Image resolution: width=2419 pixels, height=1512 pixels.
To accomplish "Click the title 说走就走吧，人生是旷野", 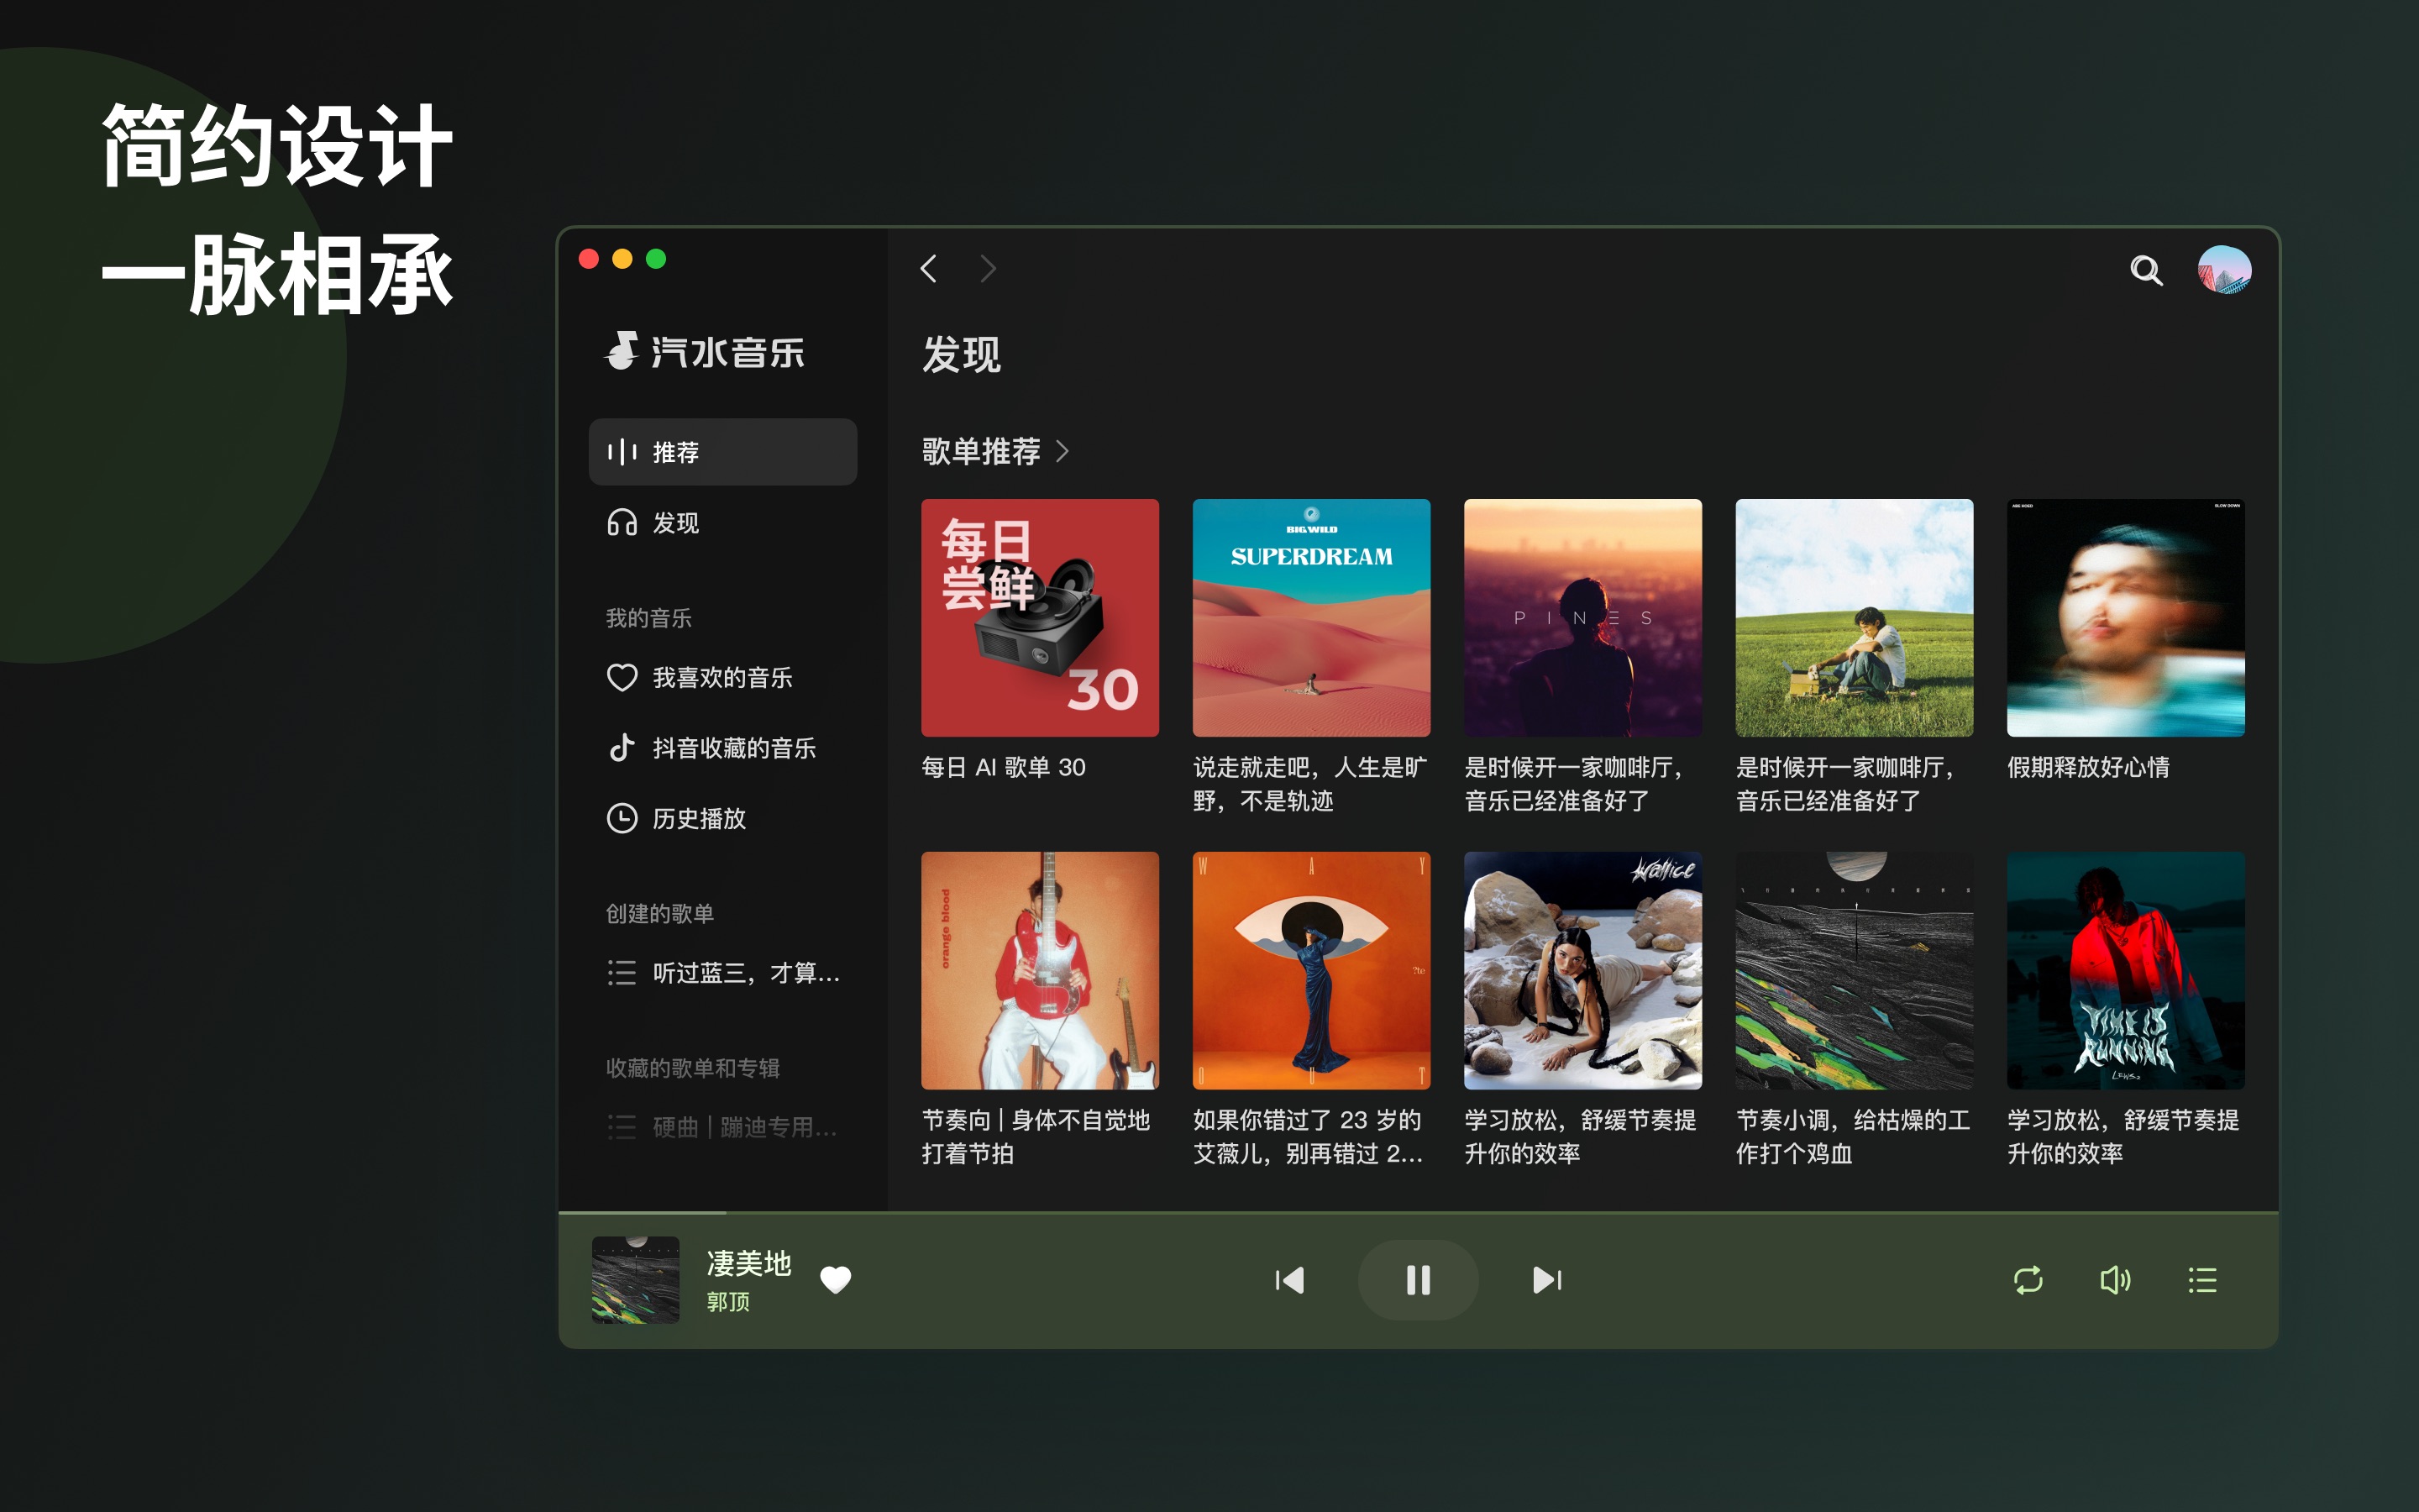I will (1309, 784).
